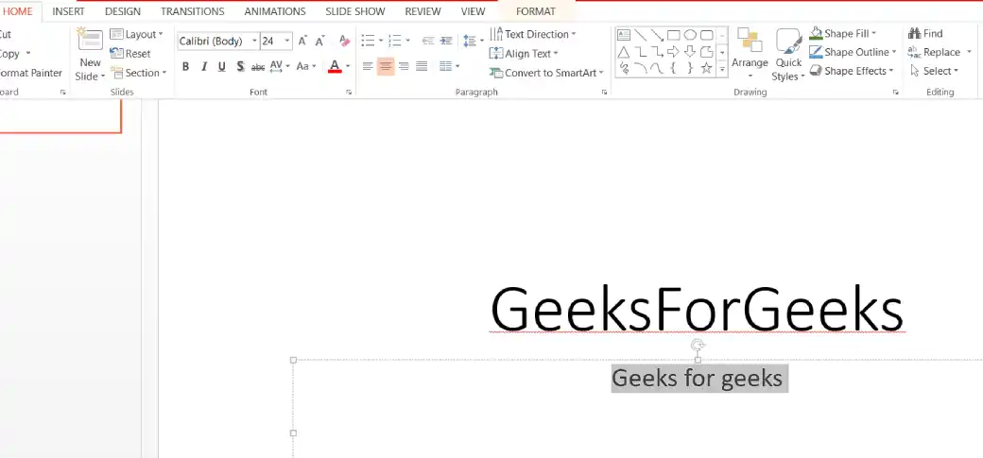
Task: Open the numbering list dropdown
Action: coord(407,41)
